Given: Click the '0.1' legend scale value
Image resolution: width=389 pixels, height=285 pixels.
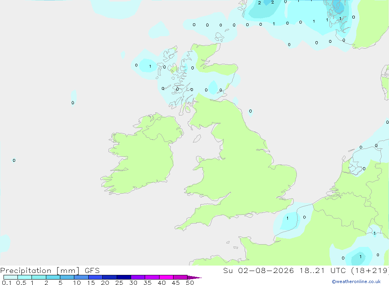Looking at the screenshot, I should [7, 283].
